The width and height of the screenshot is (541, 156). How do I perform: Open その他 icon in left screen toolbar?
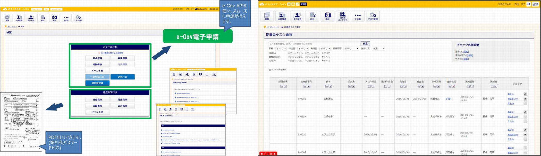pyautogui.click(x=66, y=18)
